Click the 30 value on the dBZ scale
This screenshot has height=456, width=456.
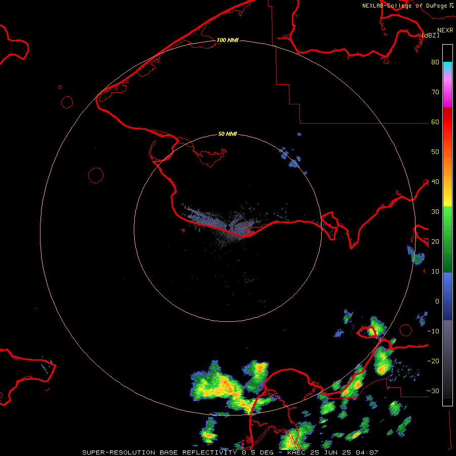(435, 212)
